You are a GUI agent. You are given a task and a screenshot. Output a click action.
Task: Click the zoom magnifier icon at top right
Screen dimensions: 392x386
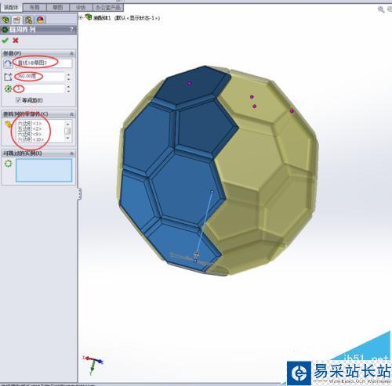(x=381, y=9)
